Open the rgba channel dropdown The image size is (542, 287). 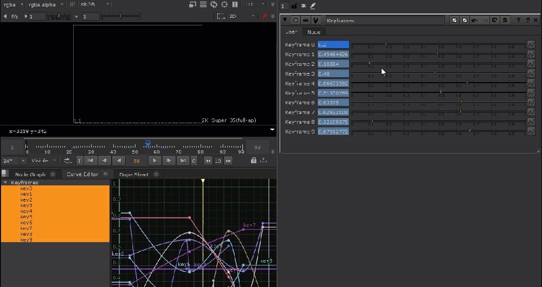(12, 4)
